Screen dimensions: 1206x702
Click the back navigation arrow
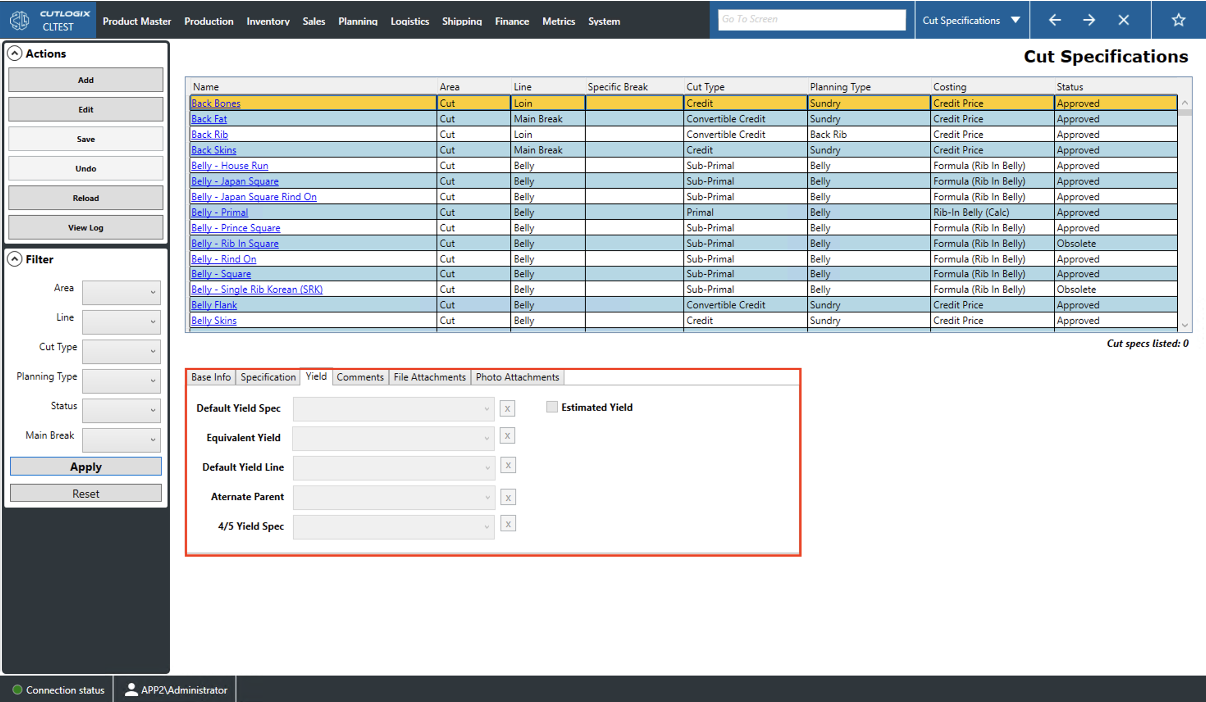[x=1054, y=20]
